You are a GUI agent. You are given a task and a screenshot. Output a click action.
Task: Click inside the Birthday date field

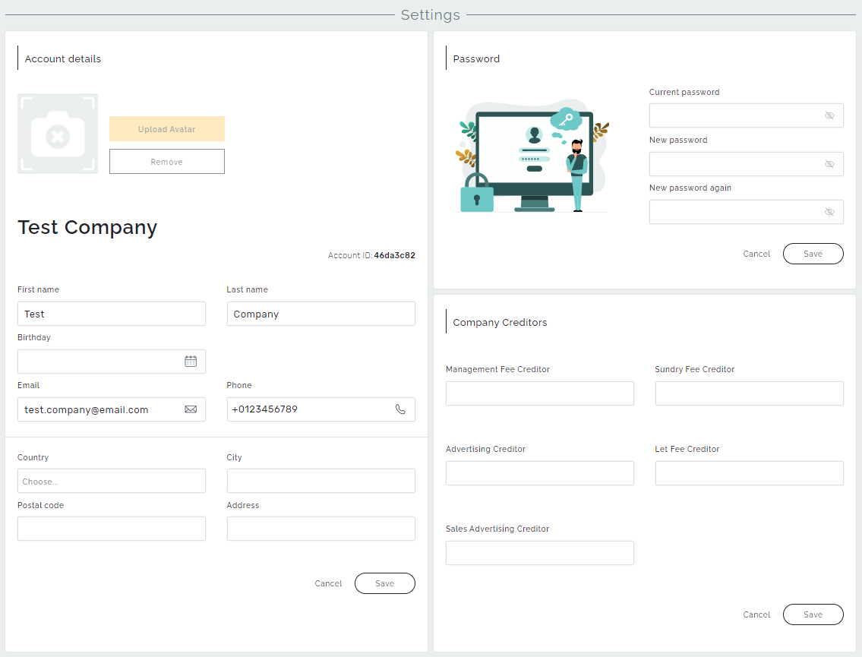[112, 362]
